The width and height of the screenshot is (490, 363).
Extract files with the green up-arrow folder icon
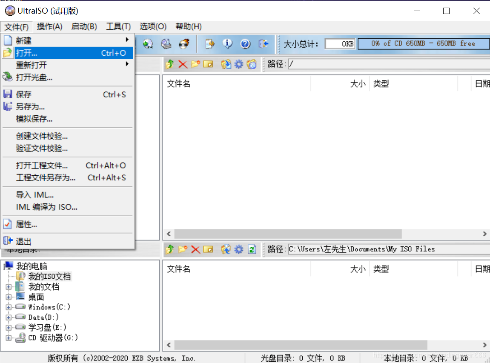pyautogui.click(x=170, y=64)
